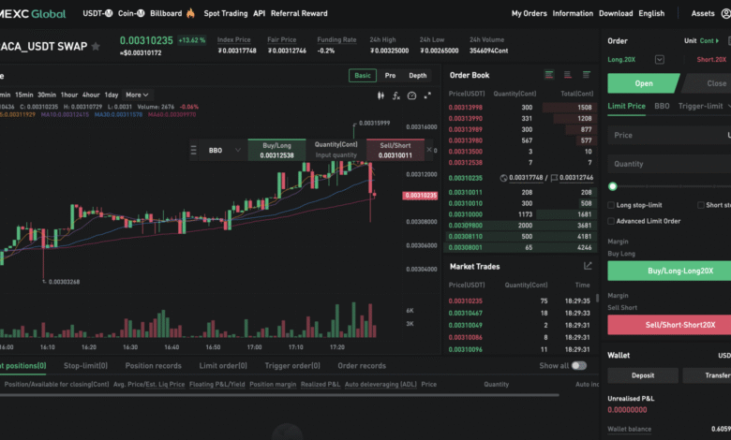Click the Price input field
The width and height of the screenshot is (731, 440).
pos(669,135)
